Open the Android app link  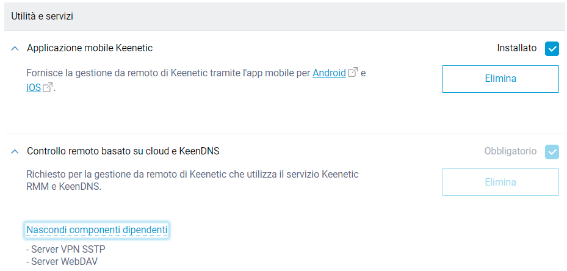329,73
